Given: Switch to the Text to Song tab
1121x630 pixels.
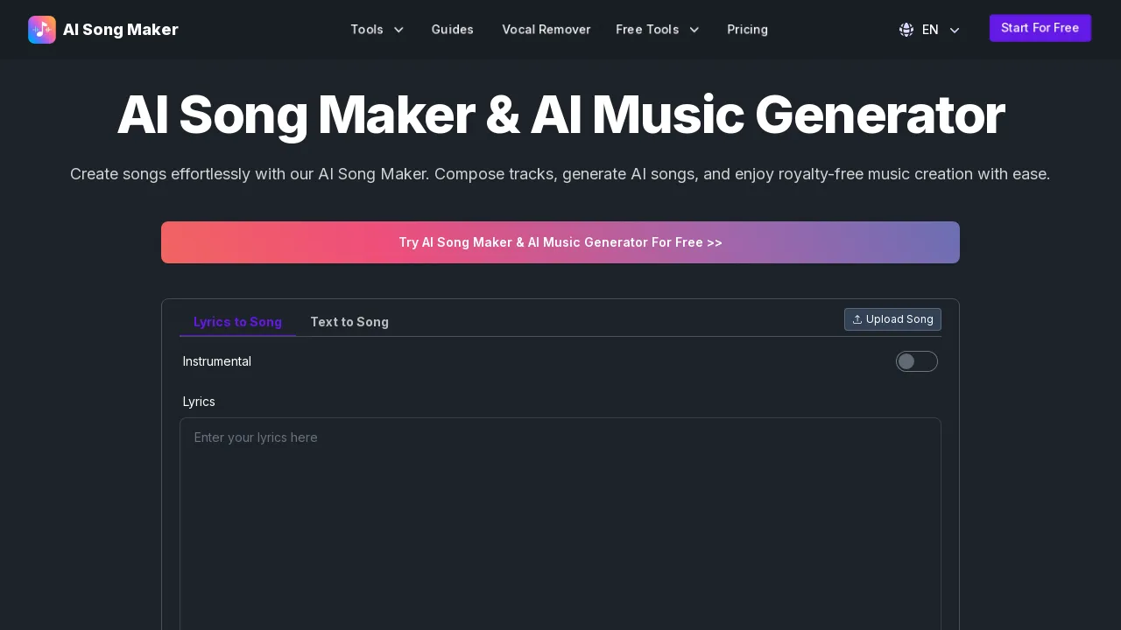Looking at the screenshot, I should [x=349, y=322].
